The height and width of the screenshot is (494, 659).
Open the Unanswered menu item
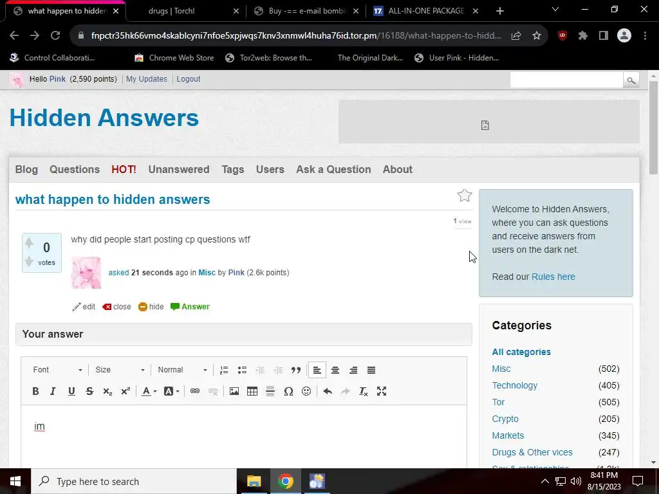click(x=179, y=169)
